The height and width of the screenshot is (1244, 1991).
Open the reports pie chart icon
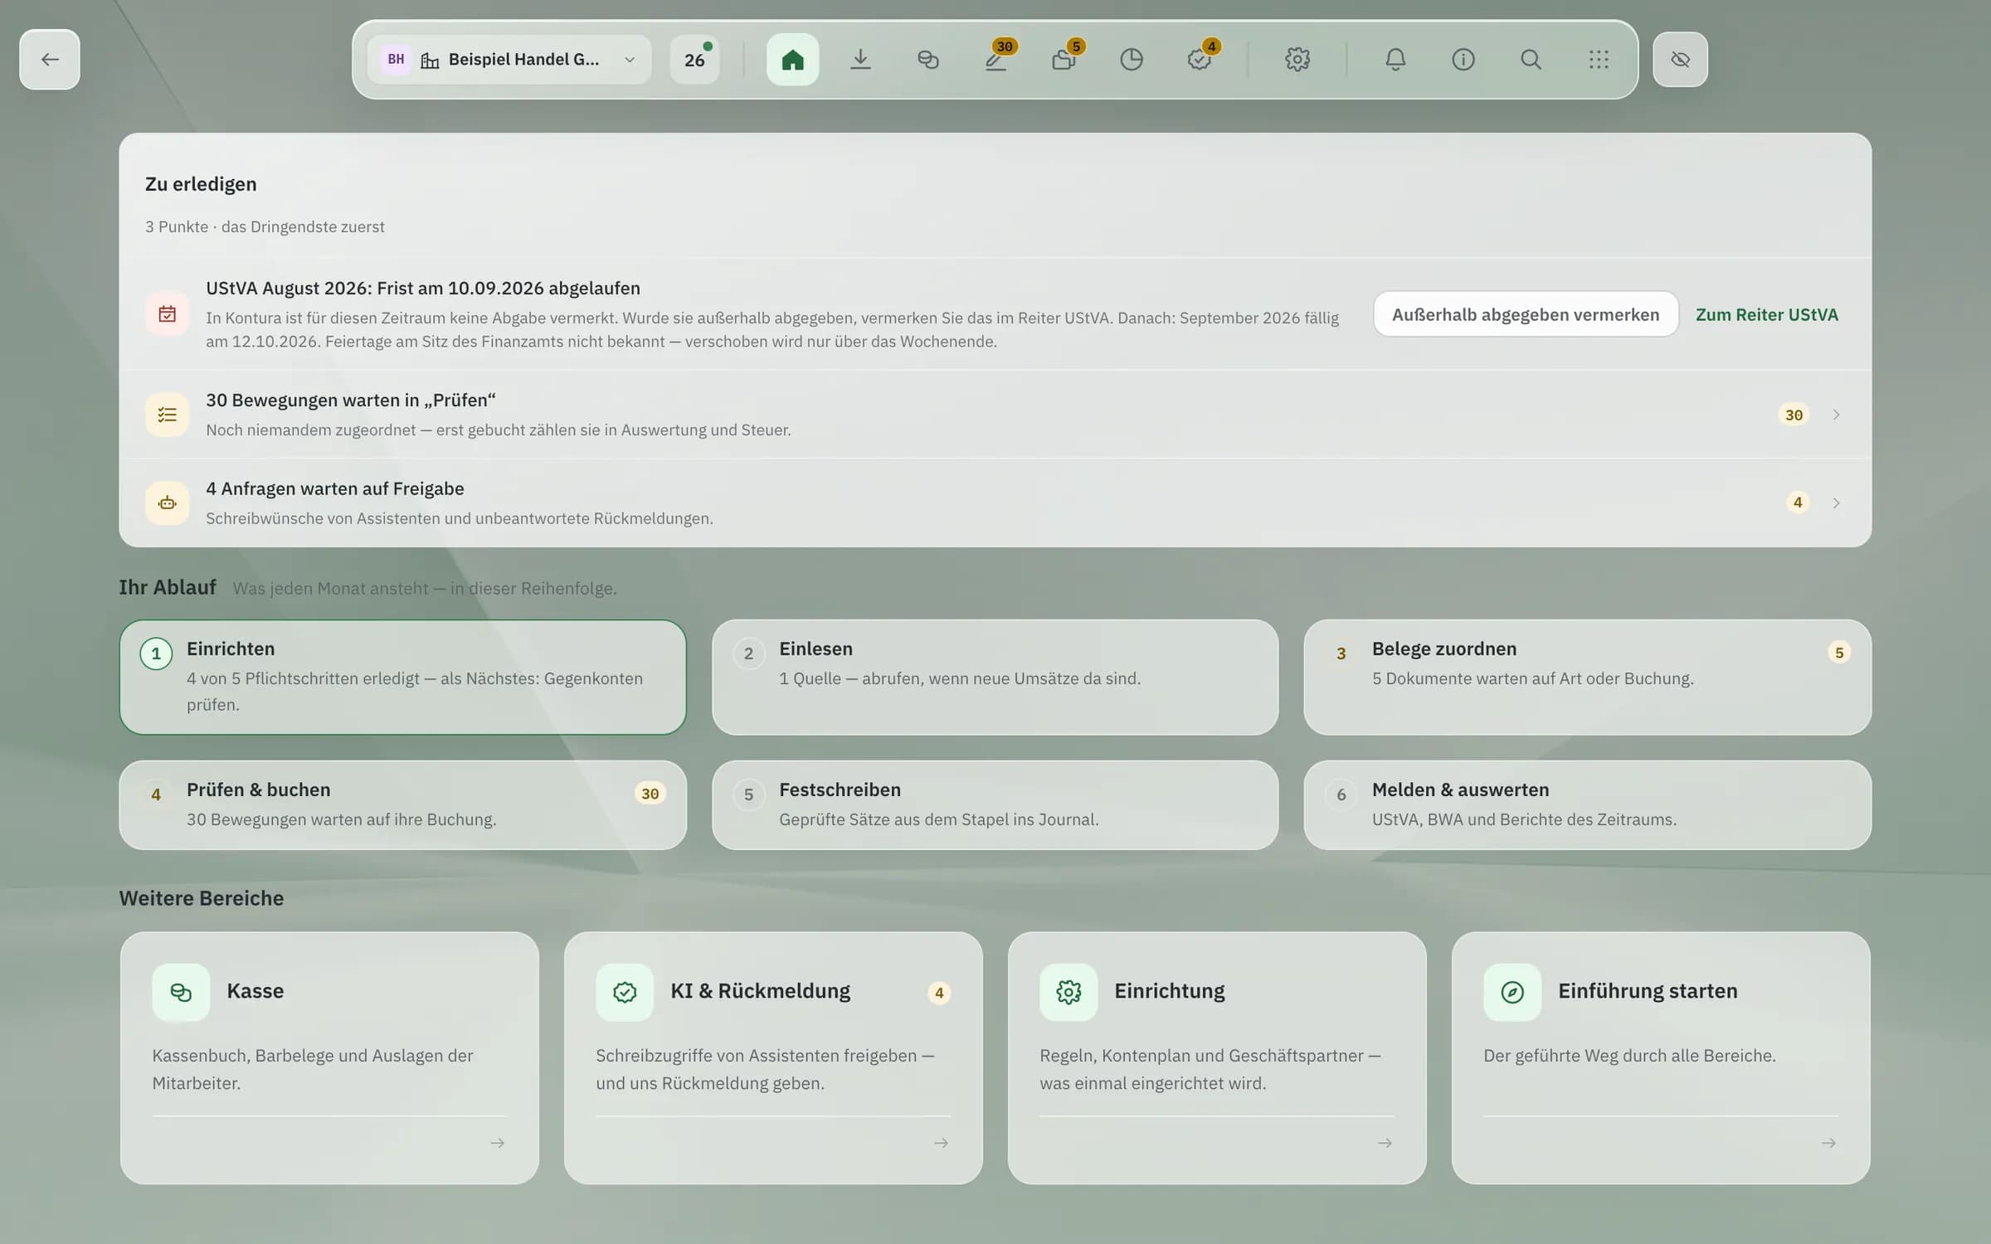pyautogui.click(x=1132, y=60)
